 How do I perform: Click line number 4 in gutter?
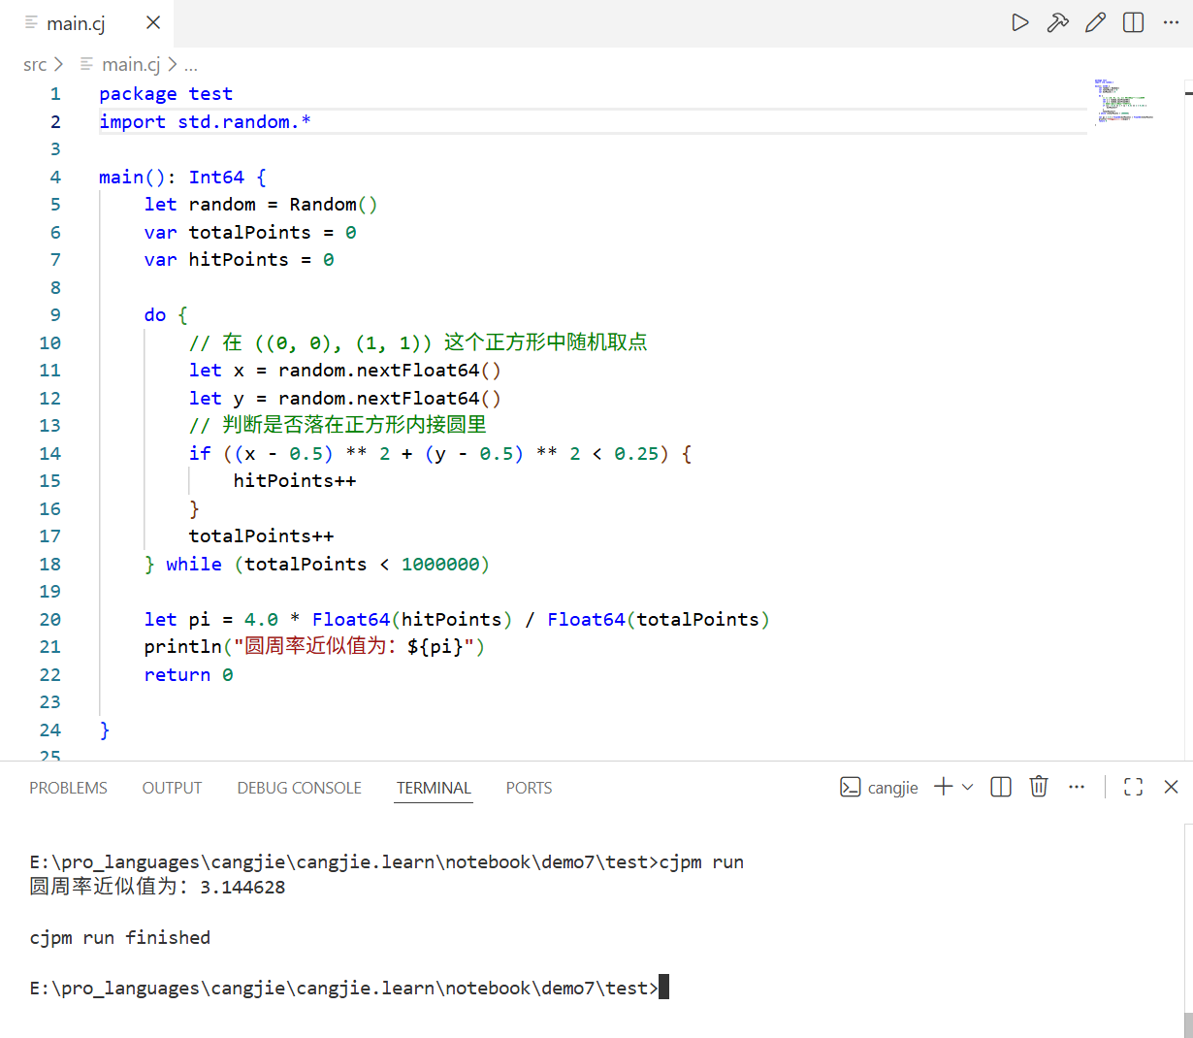[55, 177]
